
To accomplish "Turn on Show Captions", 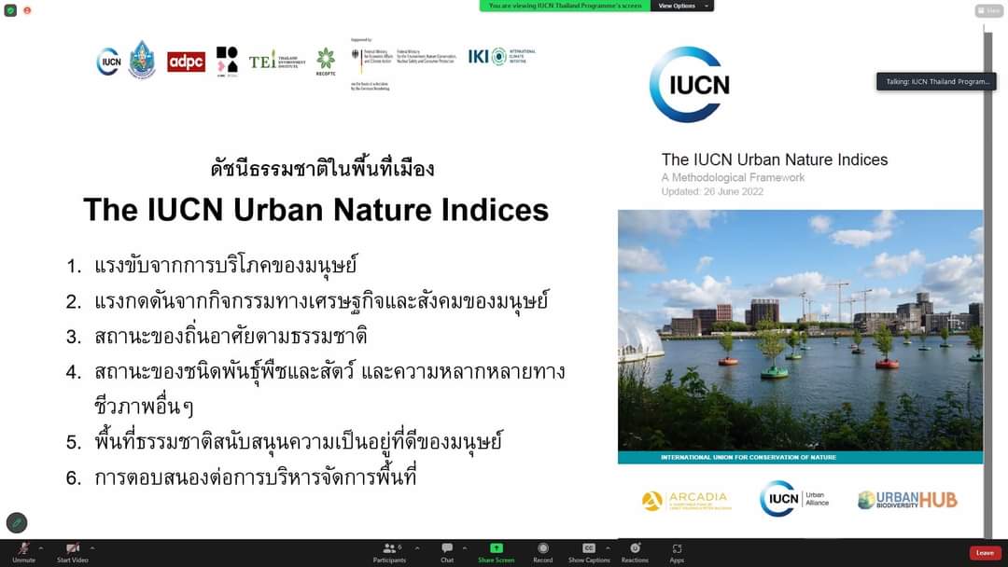I will (589, 551).
